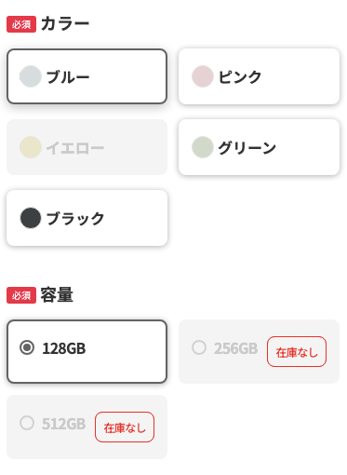Click 在庫なし badge beside 256GB
The image size is (347, 475).
pos(297,352)
